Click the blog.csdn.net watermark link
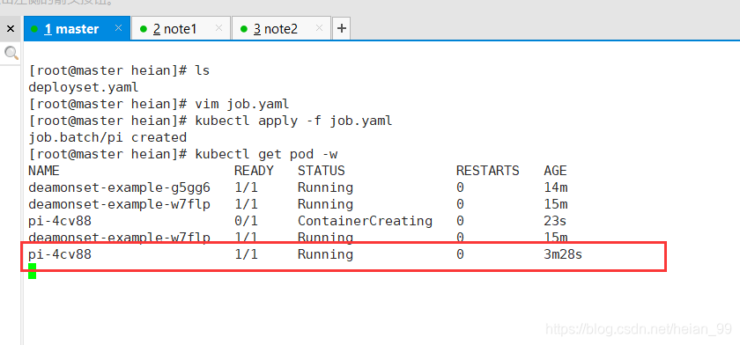 (639, 328)
